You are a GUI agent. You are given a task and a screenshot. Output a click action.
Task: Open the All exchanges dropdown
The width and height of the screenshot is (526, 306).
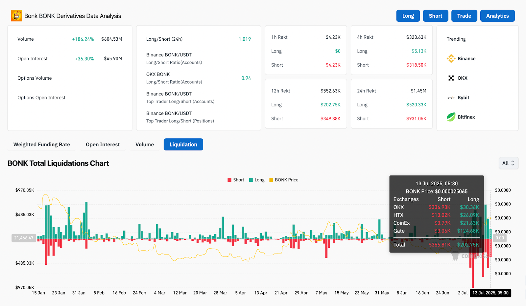(508, 163)
